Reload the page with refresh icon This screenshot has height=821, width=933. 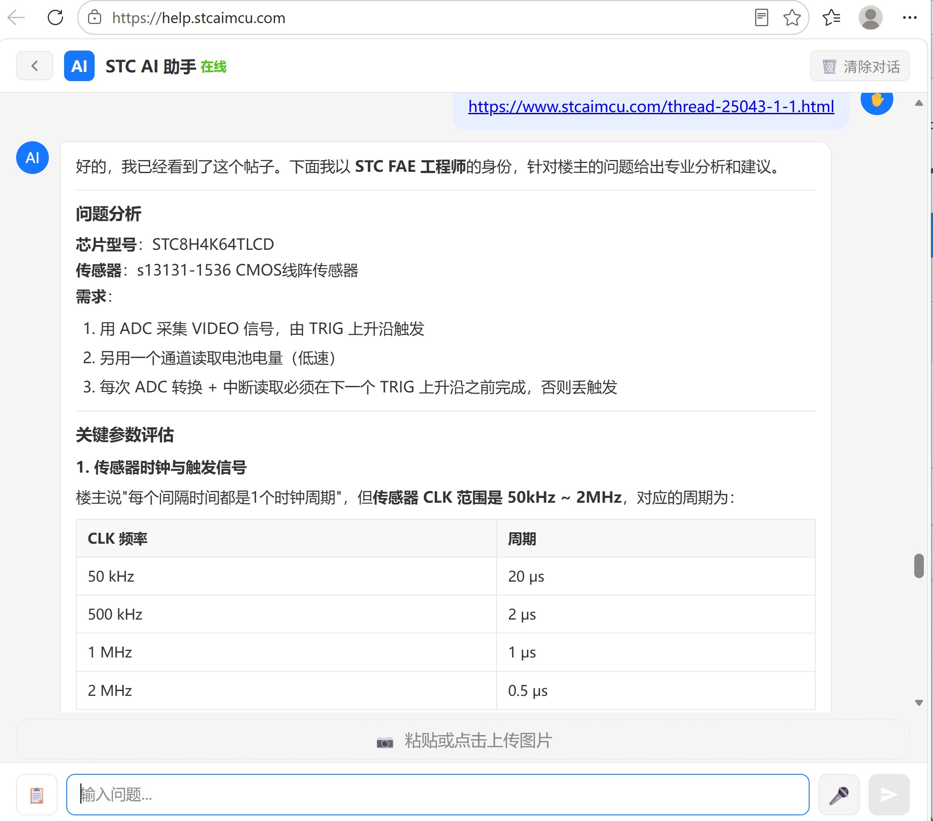click(x=55, y=18)
